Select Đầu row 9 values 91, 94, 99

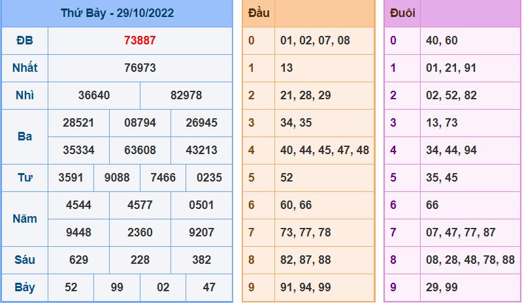coord(305,287)
